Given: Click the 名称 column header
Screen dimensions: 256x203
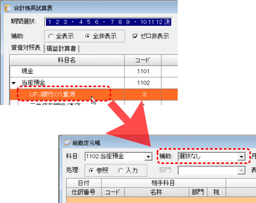Looking at the screenshot, I should pyautogui.click(x=157, y=192).
